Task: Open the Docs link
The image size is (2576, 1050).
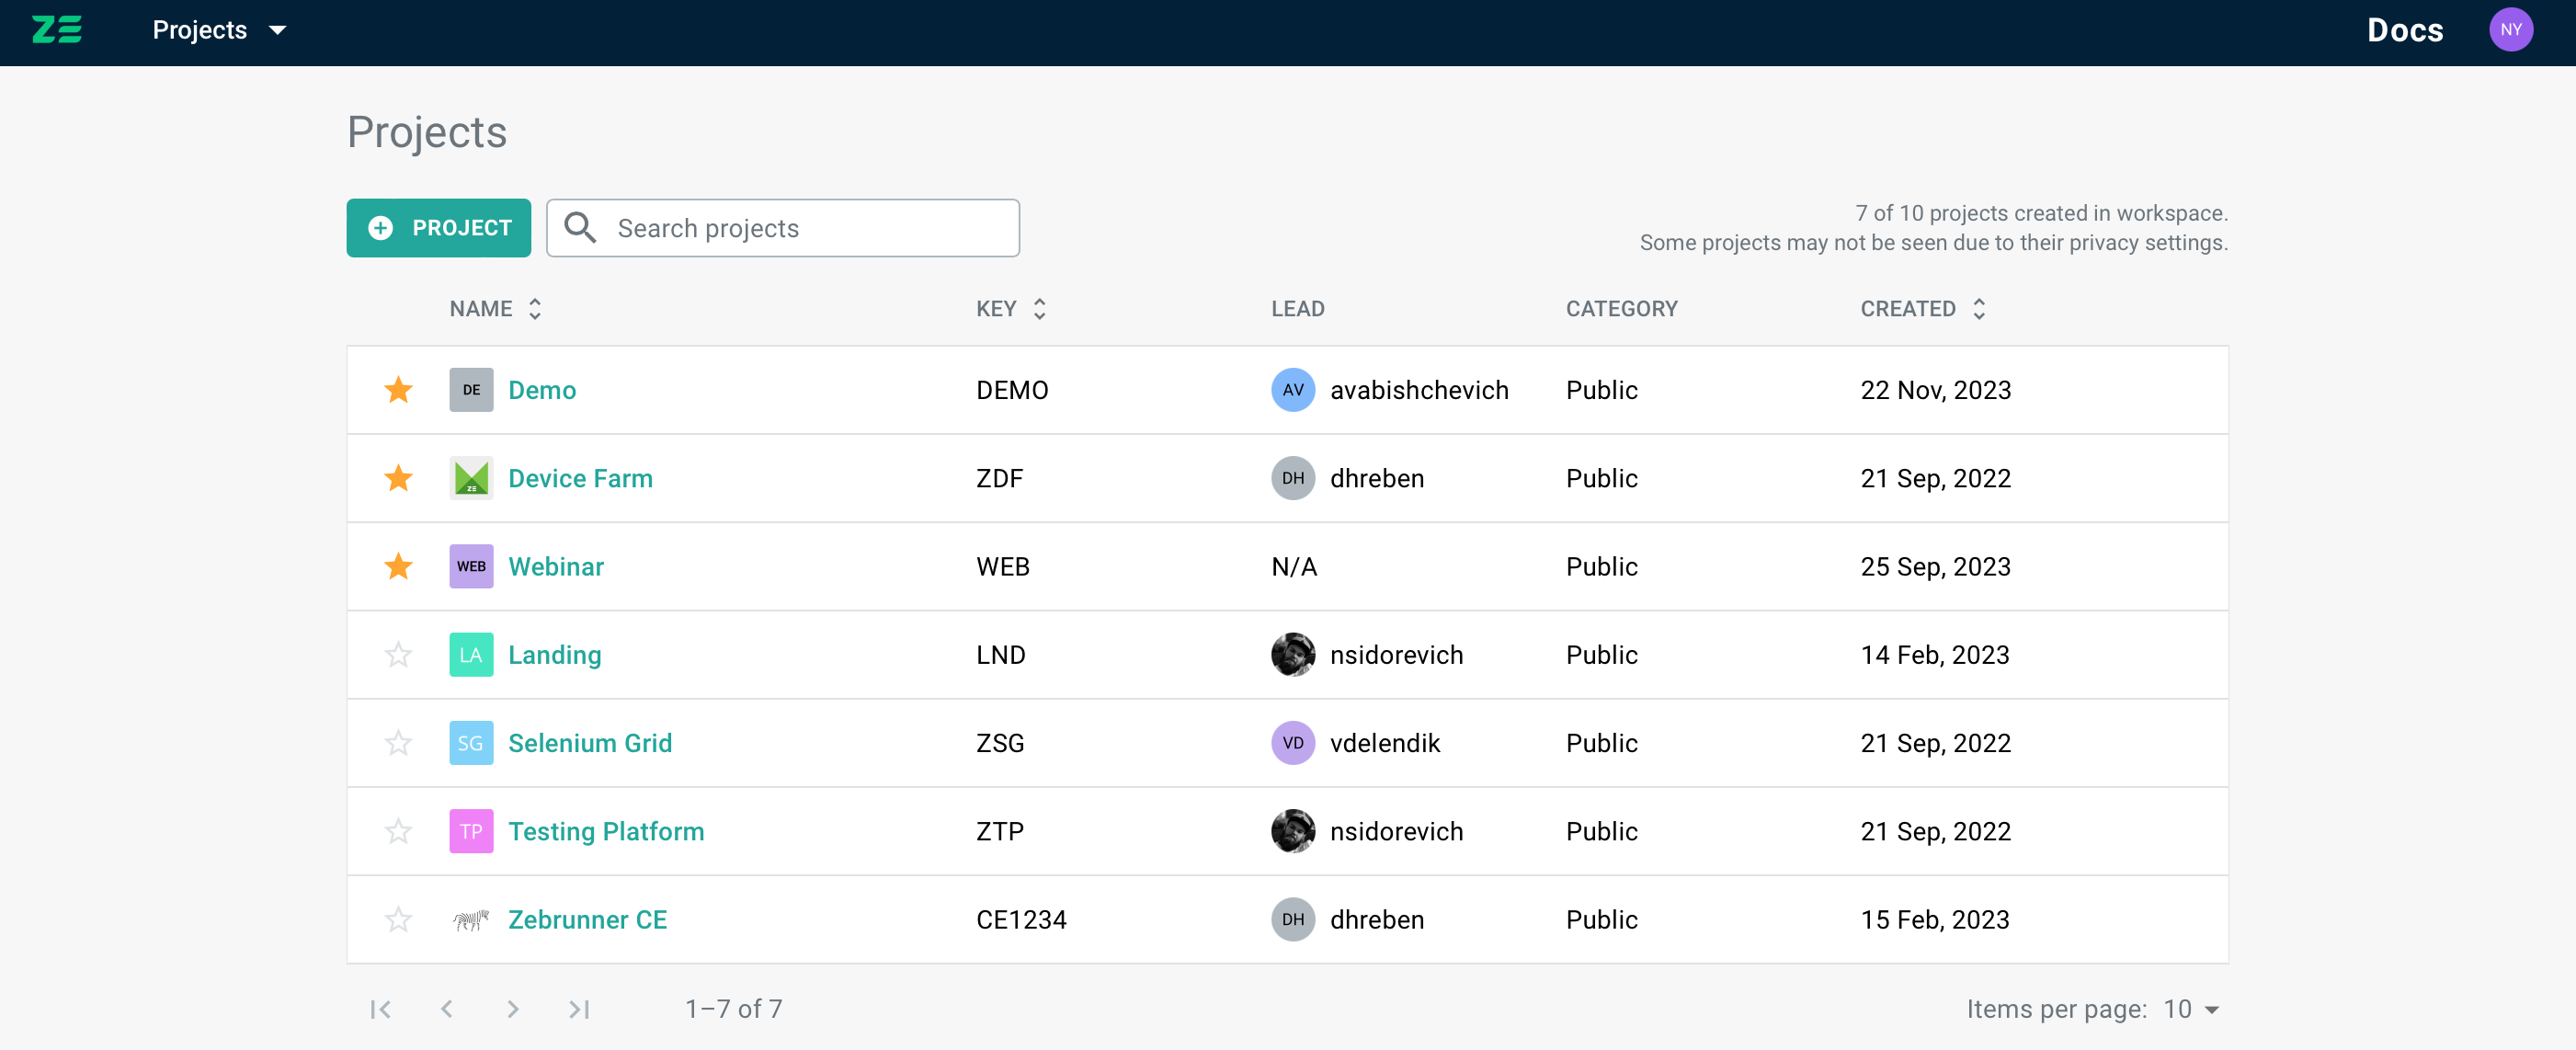Action: pyautogui.click(x=2404, y=30)
